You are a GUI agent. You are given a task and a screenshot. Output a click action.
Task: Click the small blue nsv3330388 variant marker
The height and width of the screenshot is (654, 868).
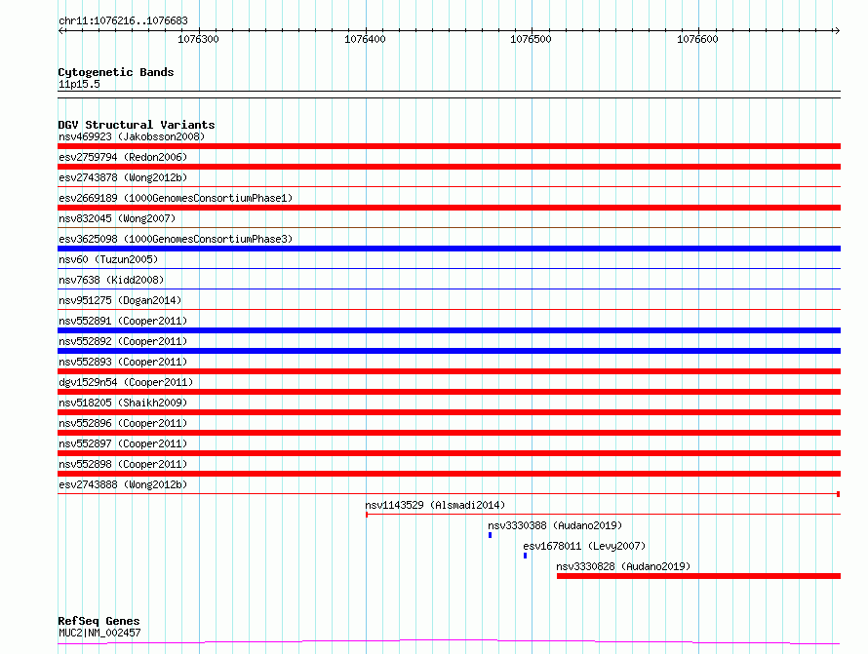click(x=490, y=535)
